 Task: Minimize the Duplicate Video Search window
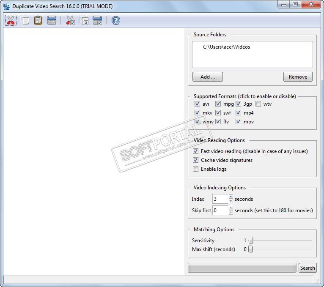coord(284,5)
